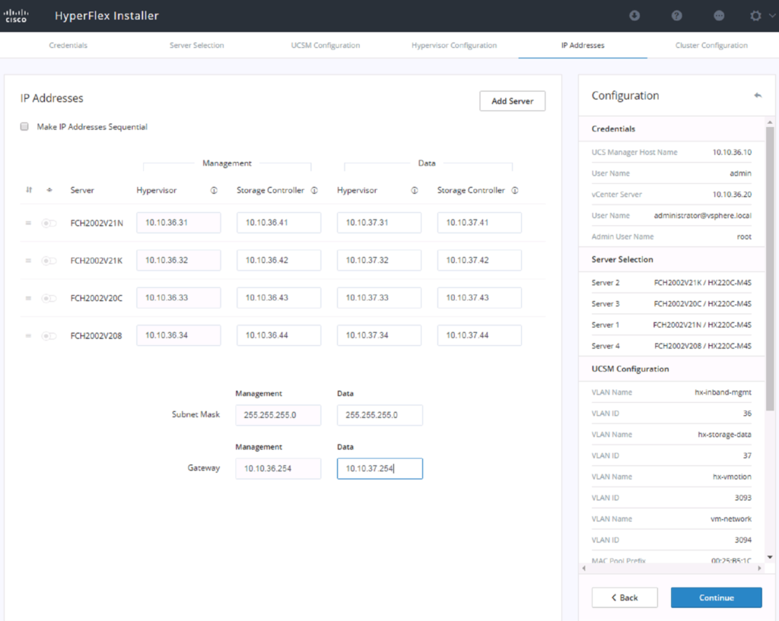Click the Management Gateway field 10.10.36.254
This screenshot has height=621, width=779.
coord(278,469)
